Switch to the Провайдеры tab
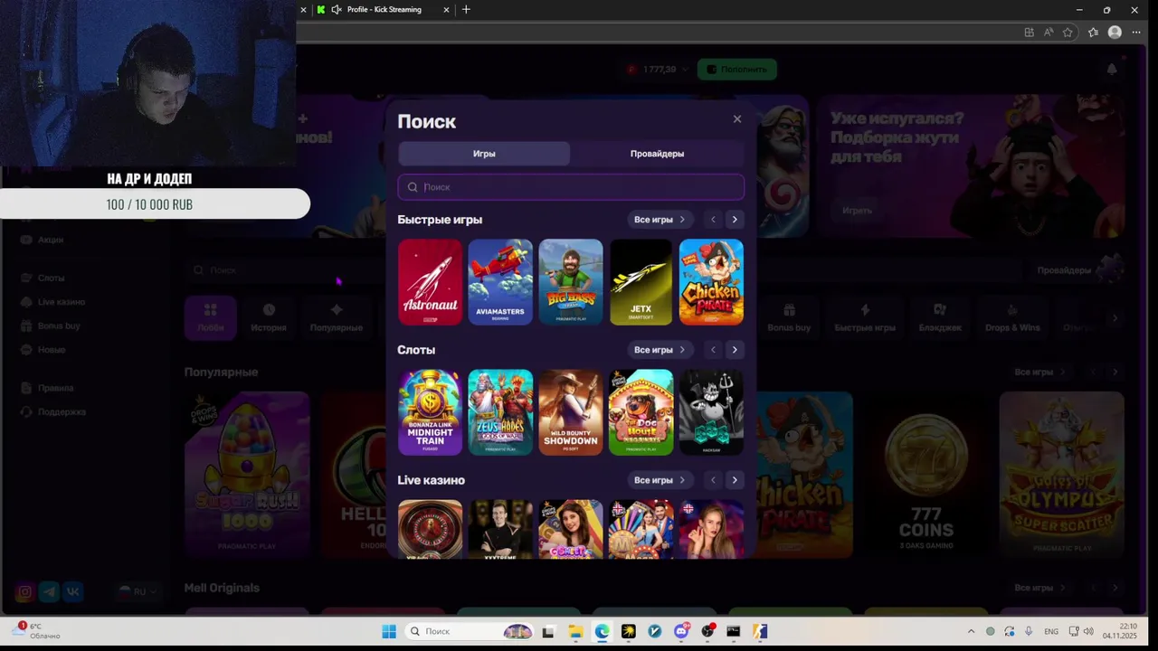Viewport: 1158px width, 651px height. pos(657,154)
